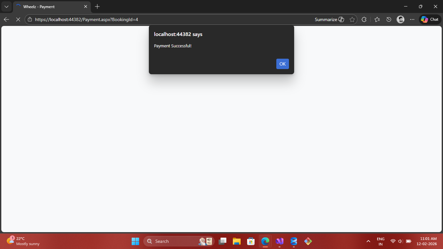Open browser History panel

point(389,19)
